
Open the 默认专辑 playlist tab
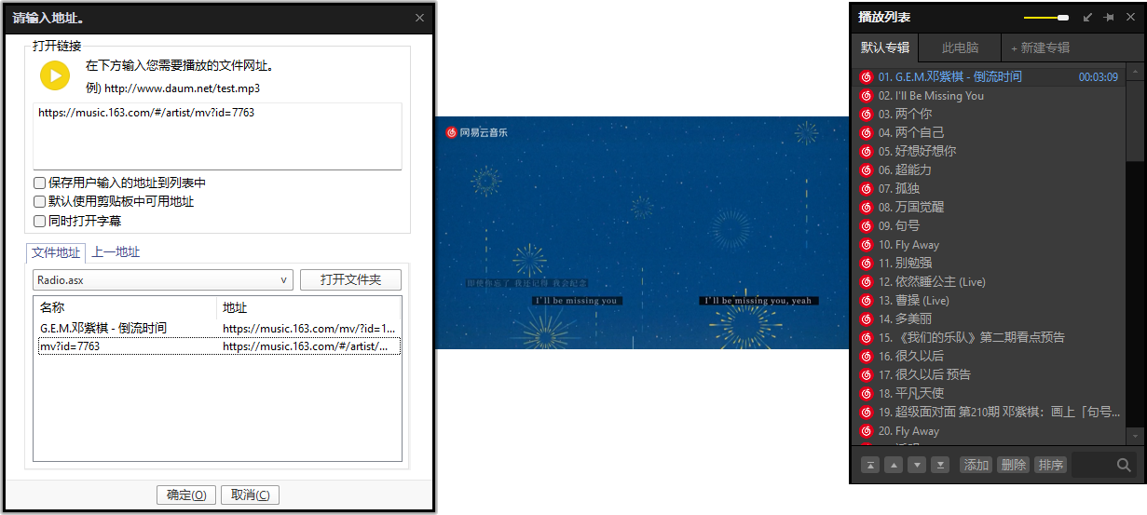pos(885,48)
